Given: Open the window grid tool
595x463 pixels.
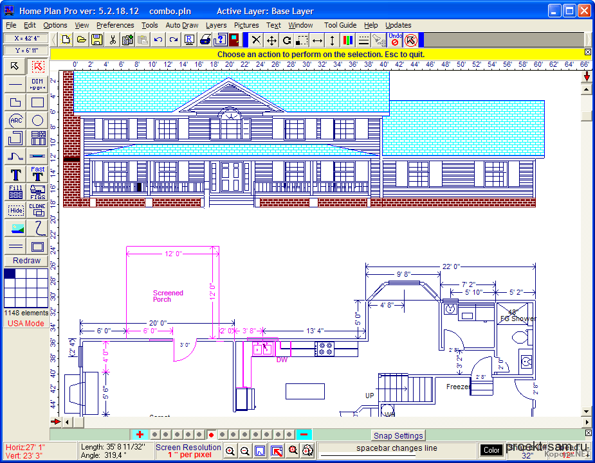Looking at the screenshot, I should (x=37, y=138).
